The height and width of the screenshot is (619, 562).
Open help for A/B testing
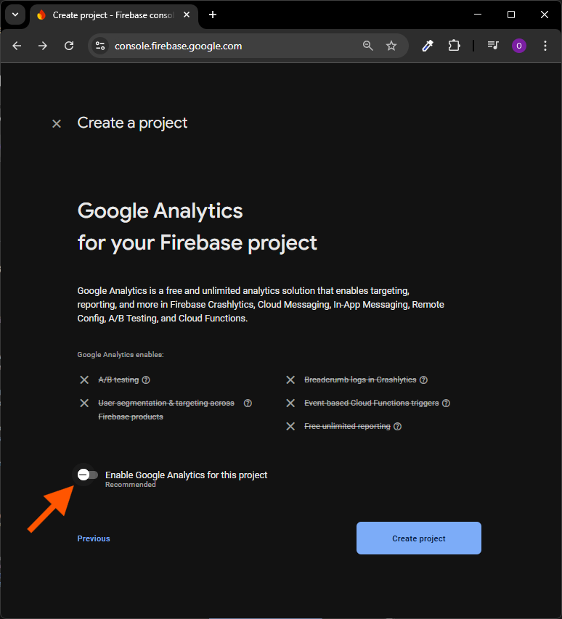coord(146,380)
